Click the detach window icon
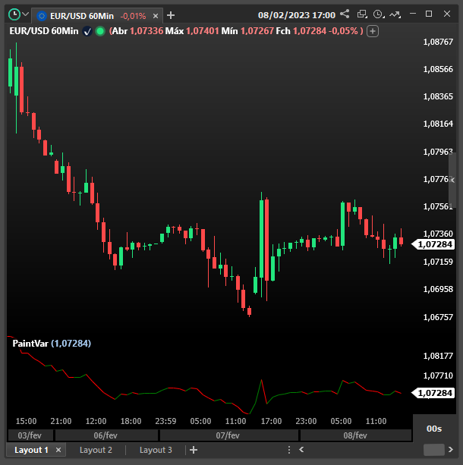Viewport: 463px width, 465px height. pos(362,14)
